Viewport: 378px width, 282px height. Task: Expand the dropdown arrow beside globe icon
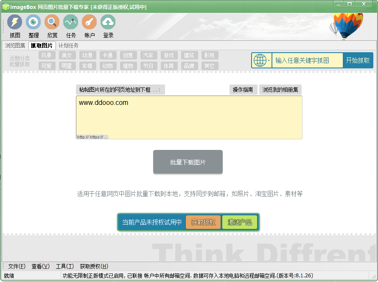(269, 60)
